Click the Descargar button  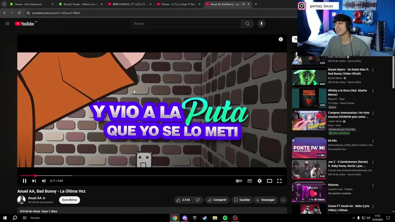click(x=265, y=200)
